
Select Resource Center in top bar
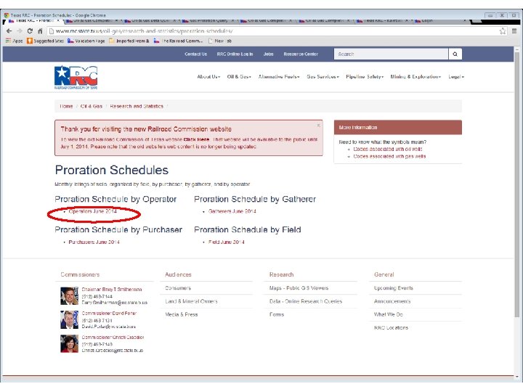(x=301, y=54)
